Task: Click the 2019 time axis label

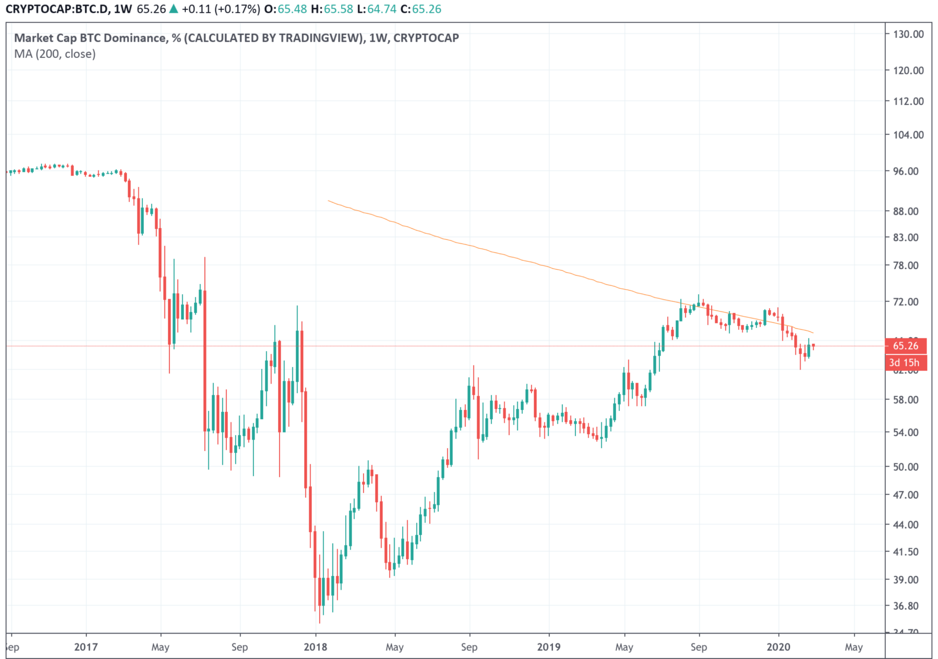Action: tap(549, 647)
